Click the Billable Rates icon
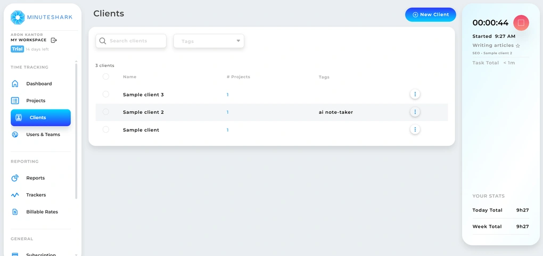The width and height of the screenshot is (543, 256). [15, 212]
